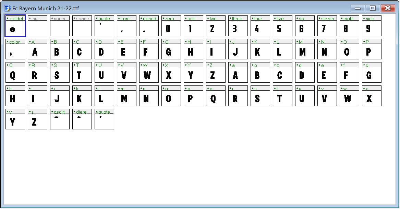Select the uppercase M glyph cell
Screen dimensions: 400x209
point(305,49)
